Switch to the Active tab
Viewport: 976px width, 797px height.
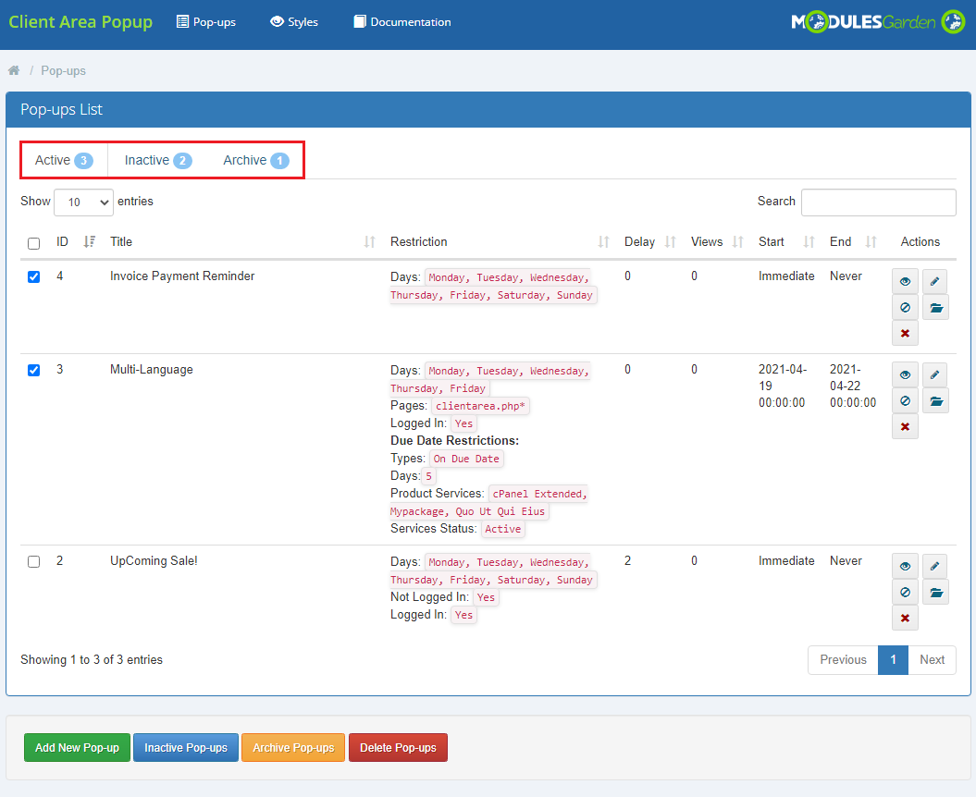pyautogui.click(x=64, y=161)
